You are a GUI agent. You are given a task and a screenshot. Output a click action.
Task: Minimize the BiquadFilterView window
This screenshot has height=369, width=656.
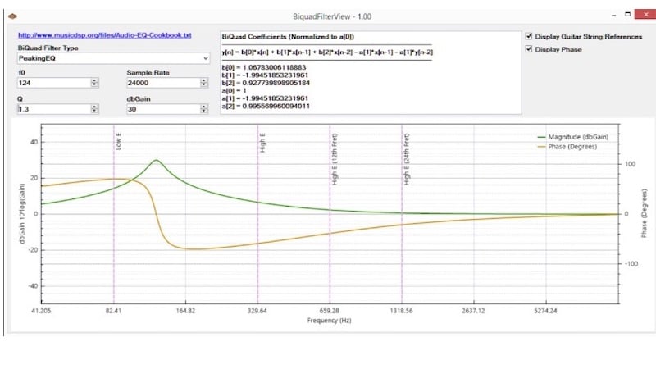click(613, 15)
